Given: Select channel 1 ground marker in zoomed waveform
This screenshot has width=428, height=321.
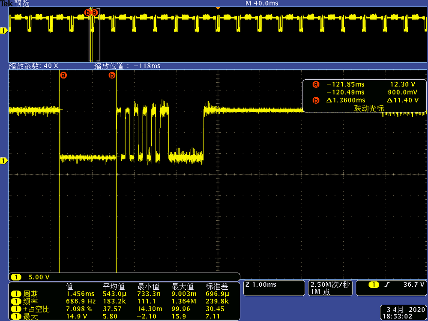Looking at the screenshot, I should (3, 161).
